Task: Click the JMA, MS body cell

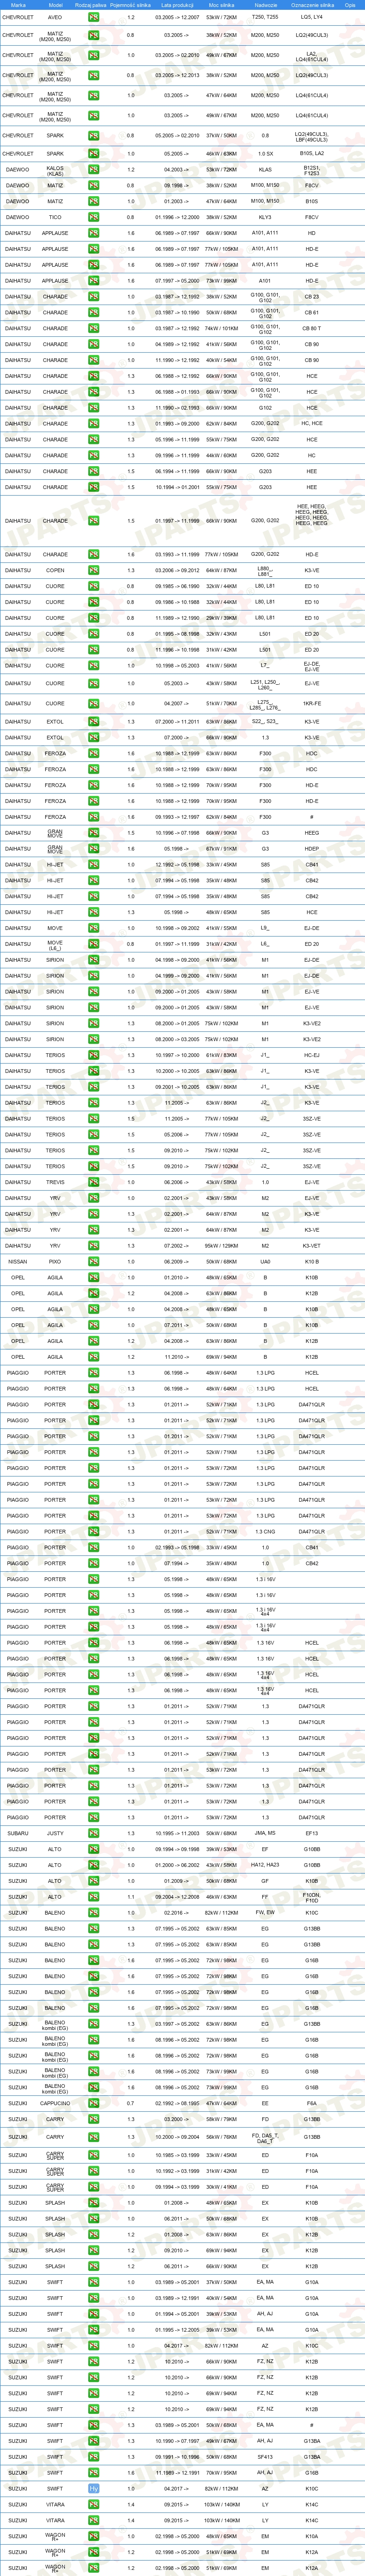Action: click(x=265, y=1833)
